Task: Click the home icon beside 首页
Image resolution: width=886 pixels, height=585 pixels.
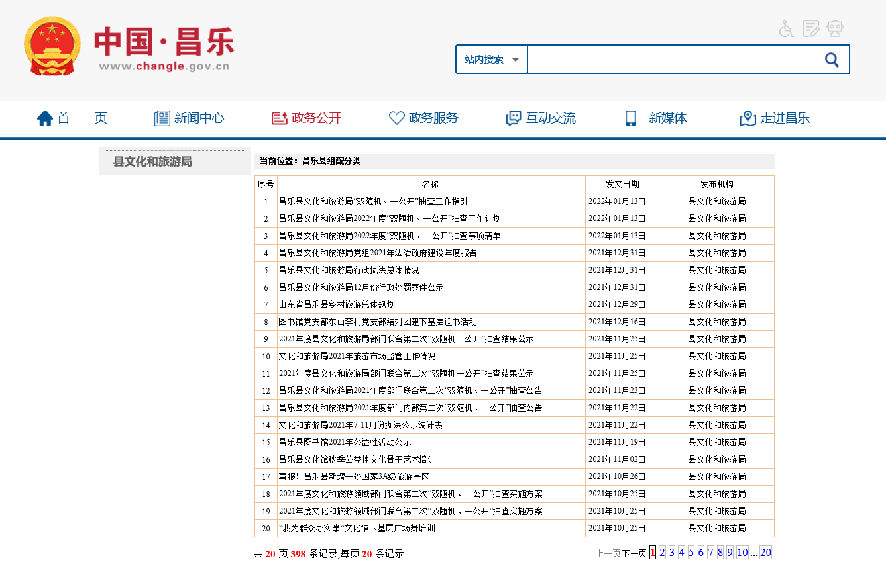Action: pos(45,118)
